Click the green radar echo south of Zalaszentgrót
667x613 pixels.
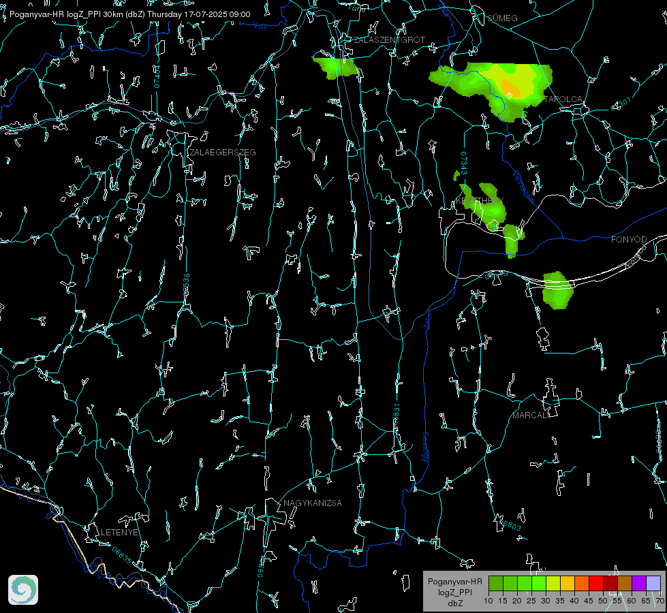tap(336, 68)
